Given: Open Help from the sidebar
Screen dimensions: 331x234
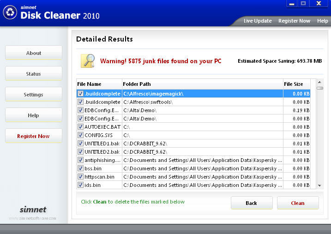Looking at the screenshot, I should 34,115.
